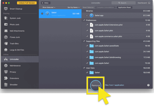Open iTunes Junk music note icon
Image resolution: width=154 pixels, height=106 pixels.
pyautogui.click(x=6, y=37)
